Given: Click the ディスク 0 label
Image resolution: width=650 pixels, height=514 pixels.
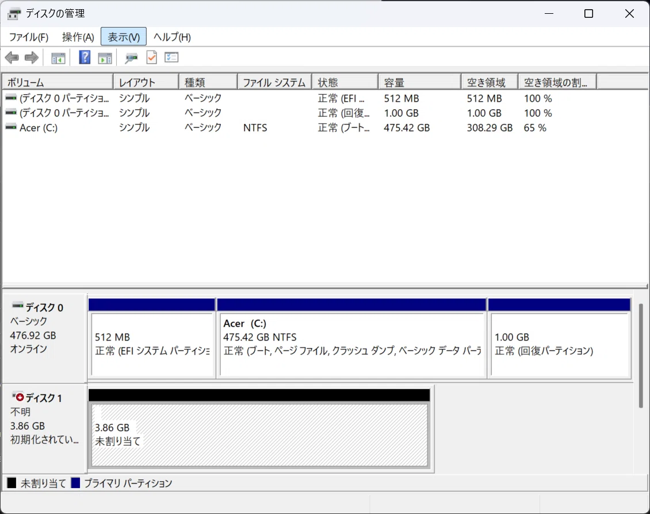Looking at the screenshot, I should tap(44, 307).
